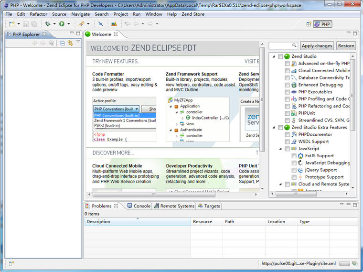This screenshot has width=363, height=272.
Task: Check the Enhanced Debugging feature
Action: (287, 85)
